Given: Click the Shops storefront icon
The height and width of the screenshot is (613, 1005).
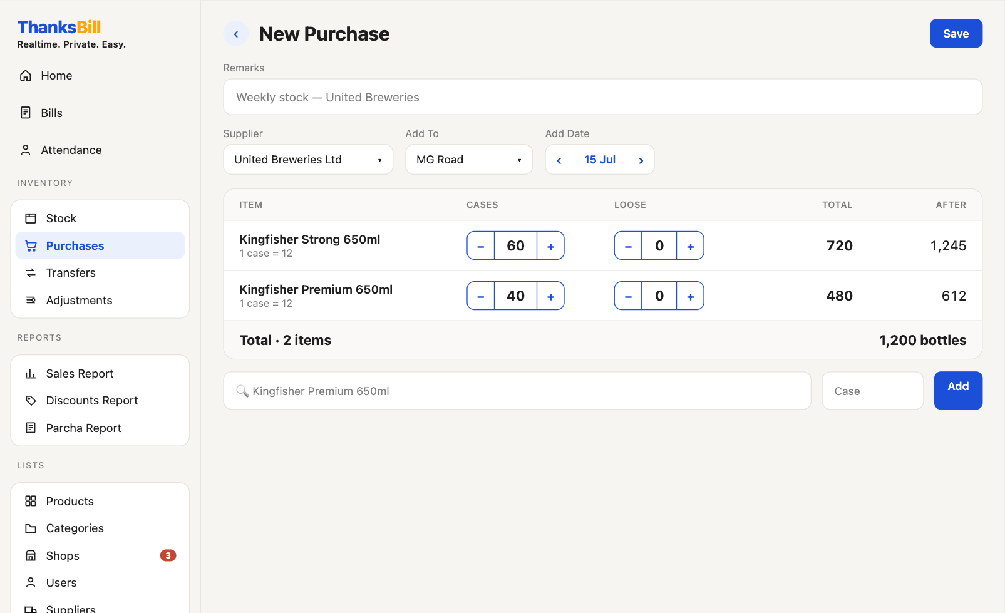Looking at the screenshot, I should point(31,556).
